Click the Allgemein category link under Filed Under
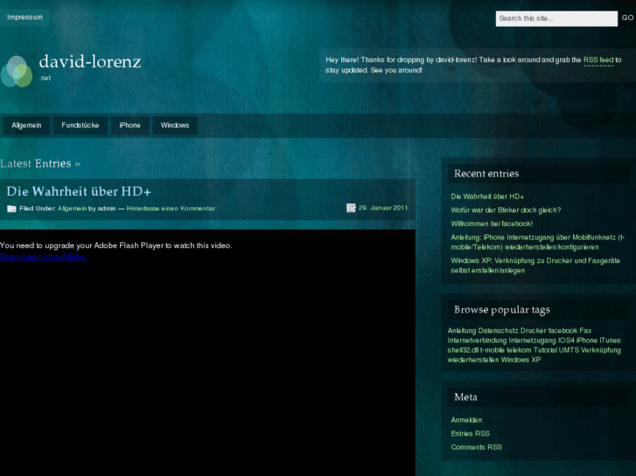636x476 pixels. (x=73, y=209)
